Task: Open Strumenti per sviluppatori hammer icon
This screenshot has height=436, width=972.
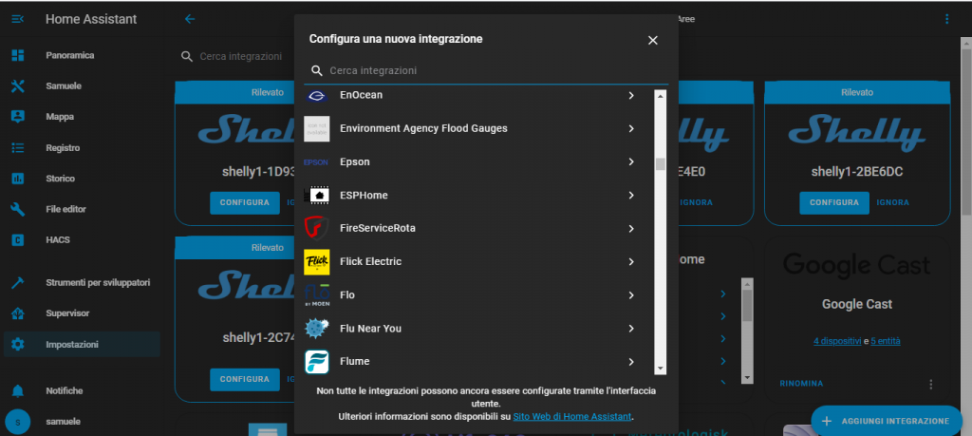Action: [17, 283]
